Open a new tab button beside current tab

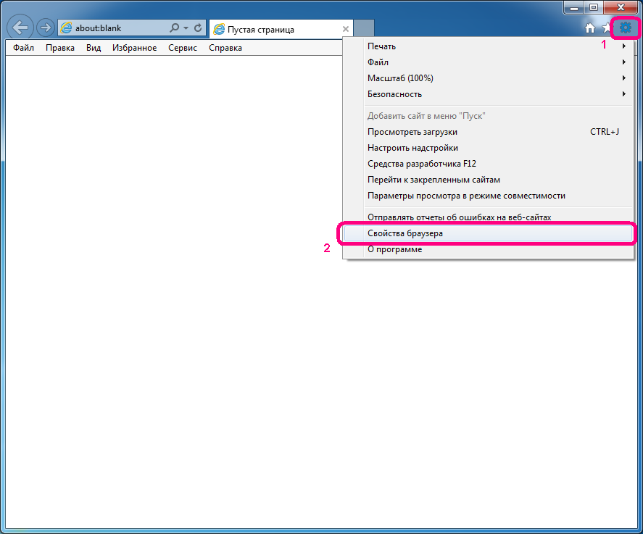click(365, 29)
